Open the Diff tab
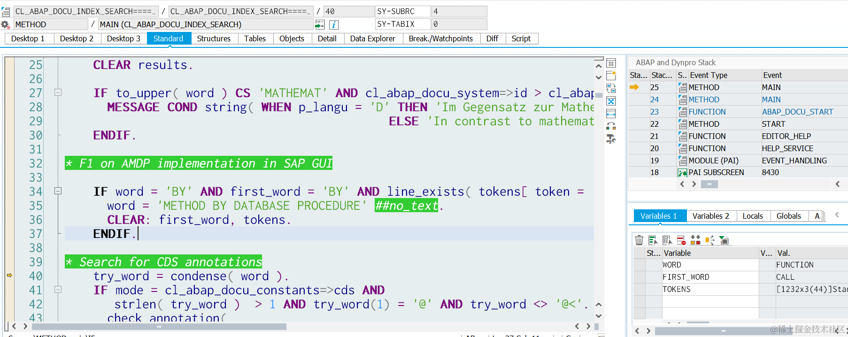 [492, 38]
